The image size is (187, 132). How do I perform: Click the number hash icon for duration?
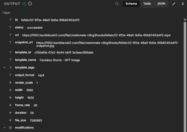click(x=10, y=113)
